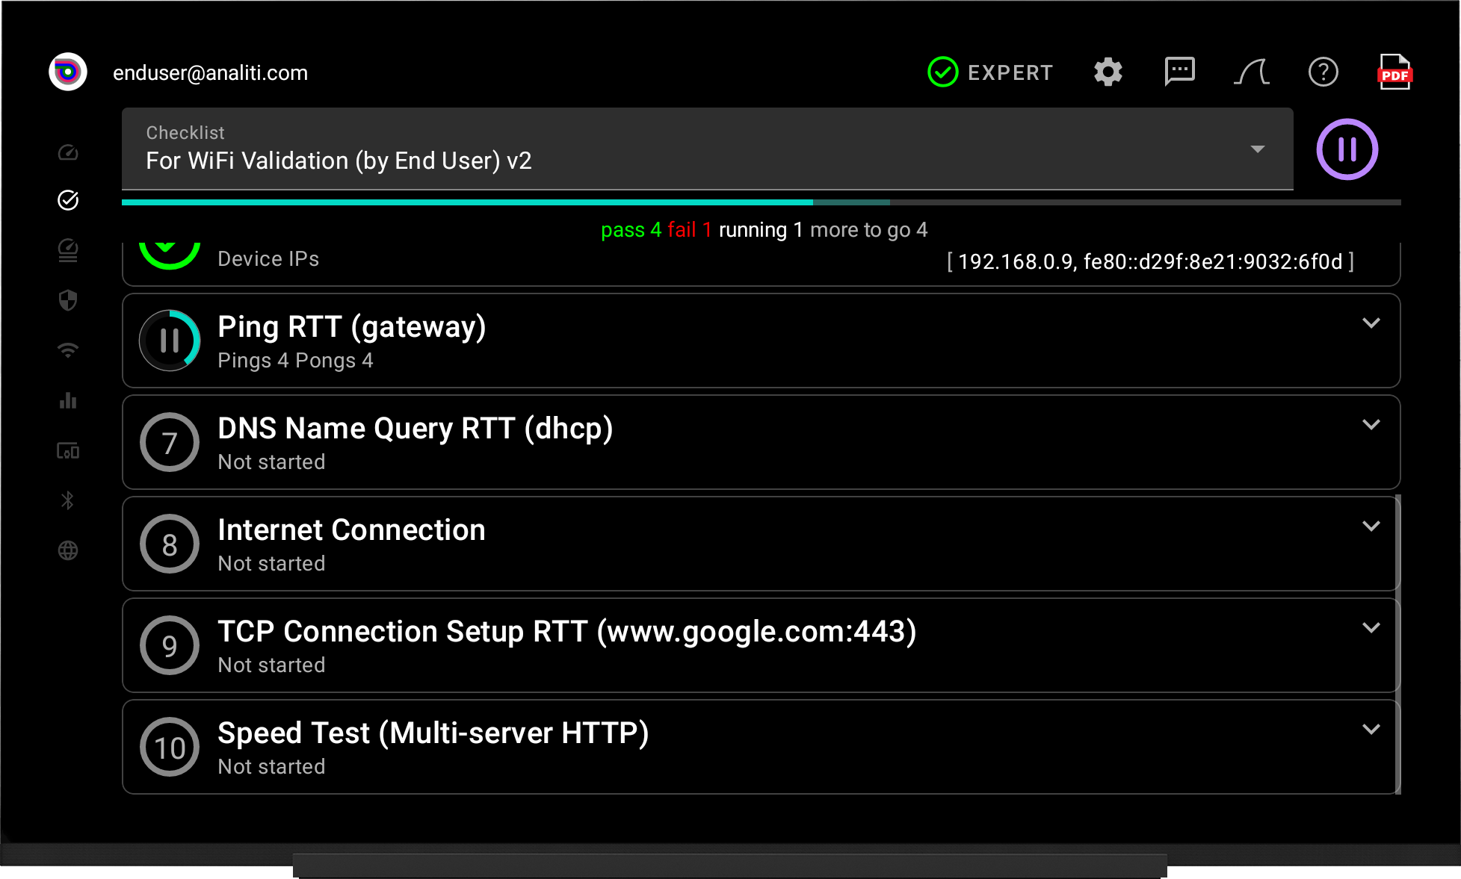This screenshot has width=1461, height=879.
Task: Open the detailed speed test sidebar icon
Action: (68, 250)
